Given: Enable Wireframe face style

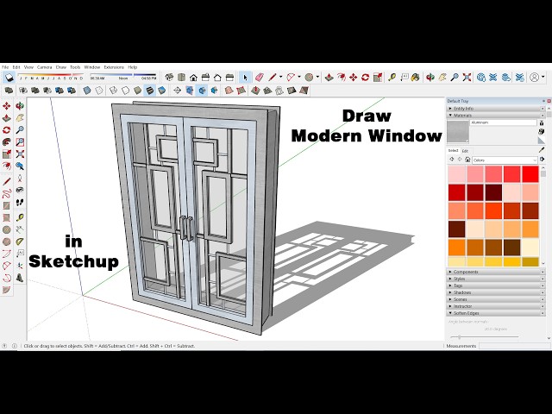Looking at the screenshot, I should (113, 91).
